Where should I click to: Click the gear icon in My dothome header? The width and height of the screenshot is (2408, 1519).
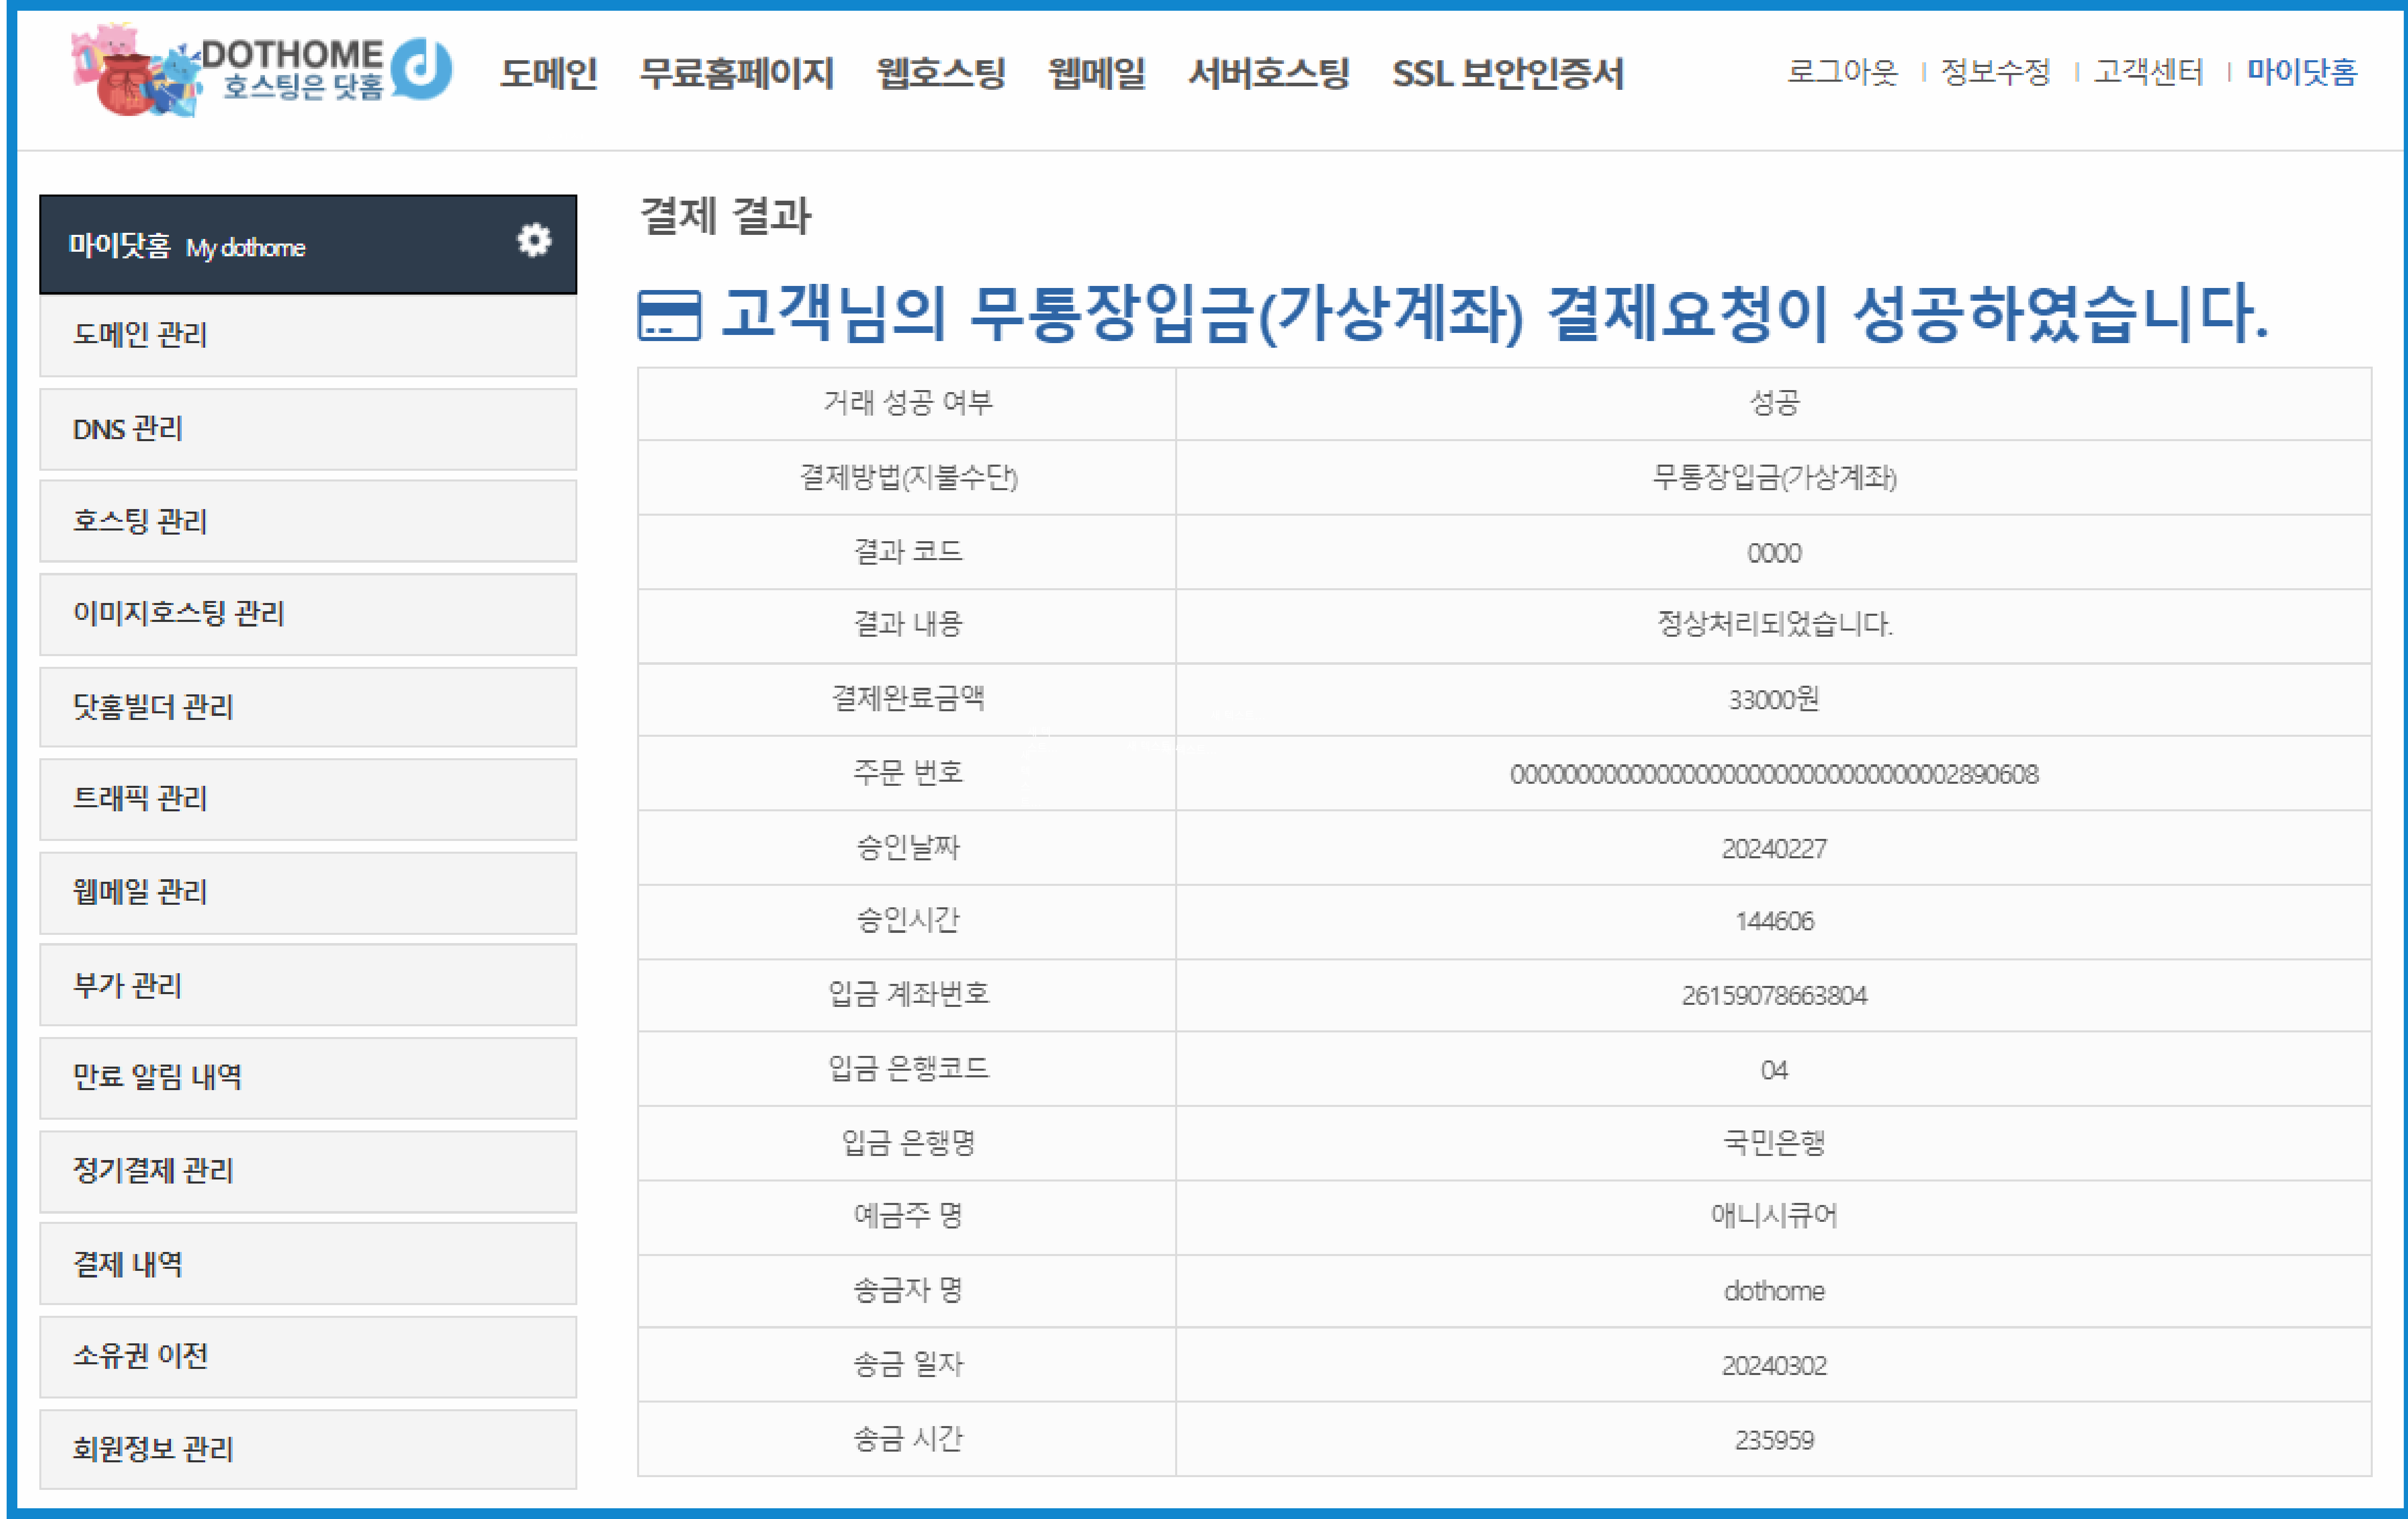(533, 241)
